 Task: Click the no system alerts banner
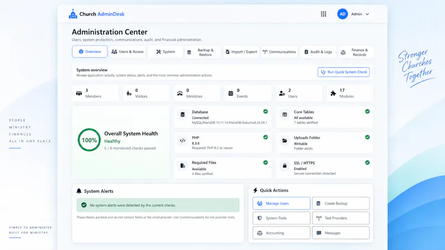158,205
